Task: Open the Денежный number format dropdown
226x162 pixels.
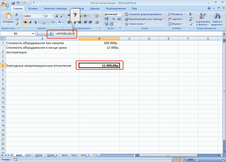Action: 120,14
